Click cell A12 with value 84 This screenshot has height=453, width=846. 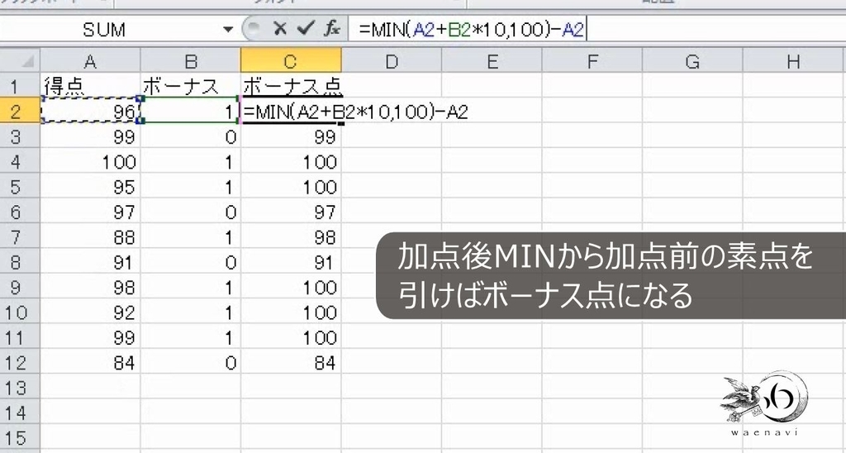click(90, 362)
